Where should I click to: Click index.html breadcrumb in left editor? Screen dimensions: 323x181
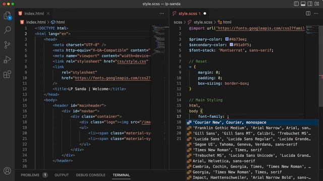click(x=36, y=22)
